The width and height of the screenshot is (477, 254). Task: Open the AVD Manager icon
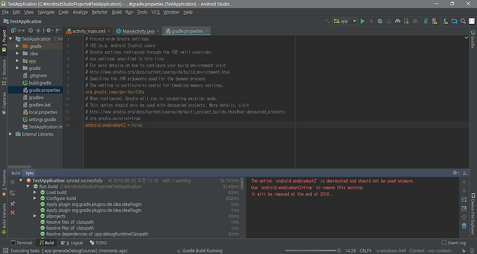pyautogui.click(x=435, y=21)
